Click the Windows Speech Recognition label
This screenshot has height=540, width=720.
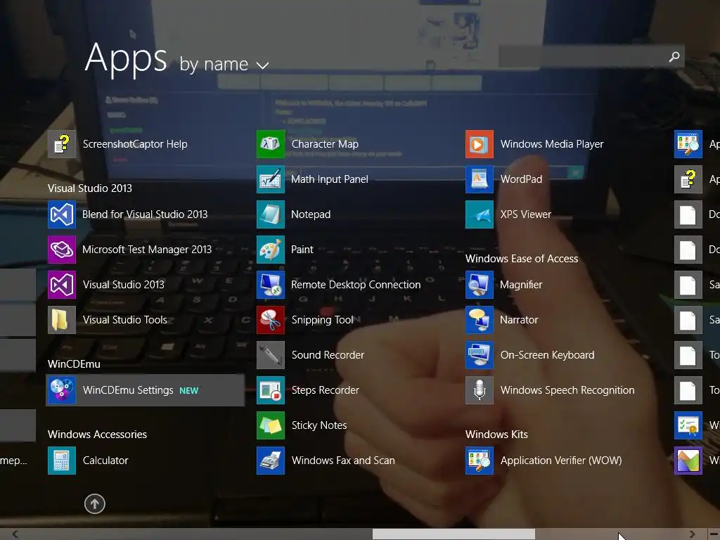tap(567, 390)
